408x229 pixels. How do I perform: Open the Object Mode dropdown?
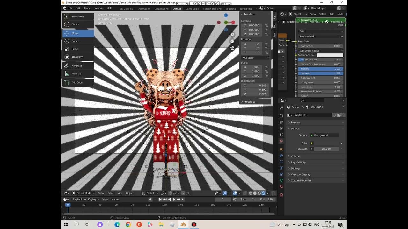(x=84, y=193)
